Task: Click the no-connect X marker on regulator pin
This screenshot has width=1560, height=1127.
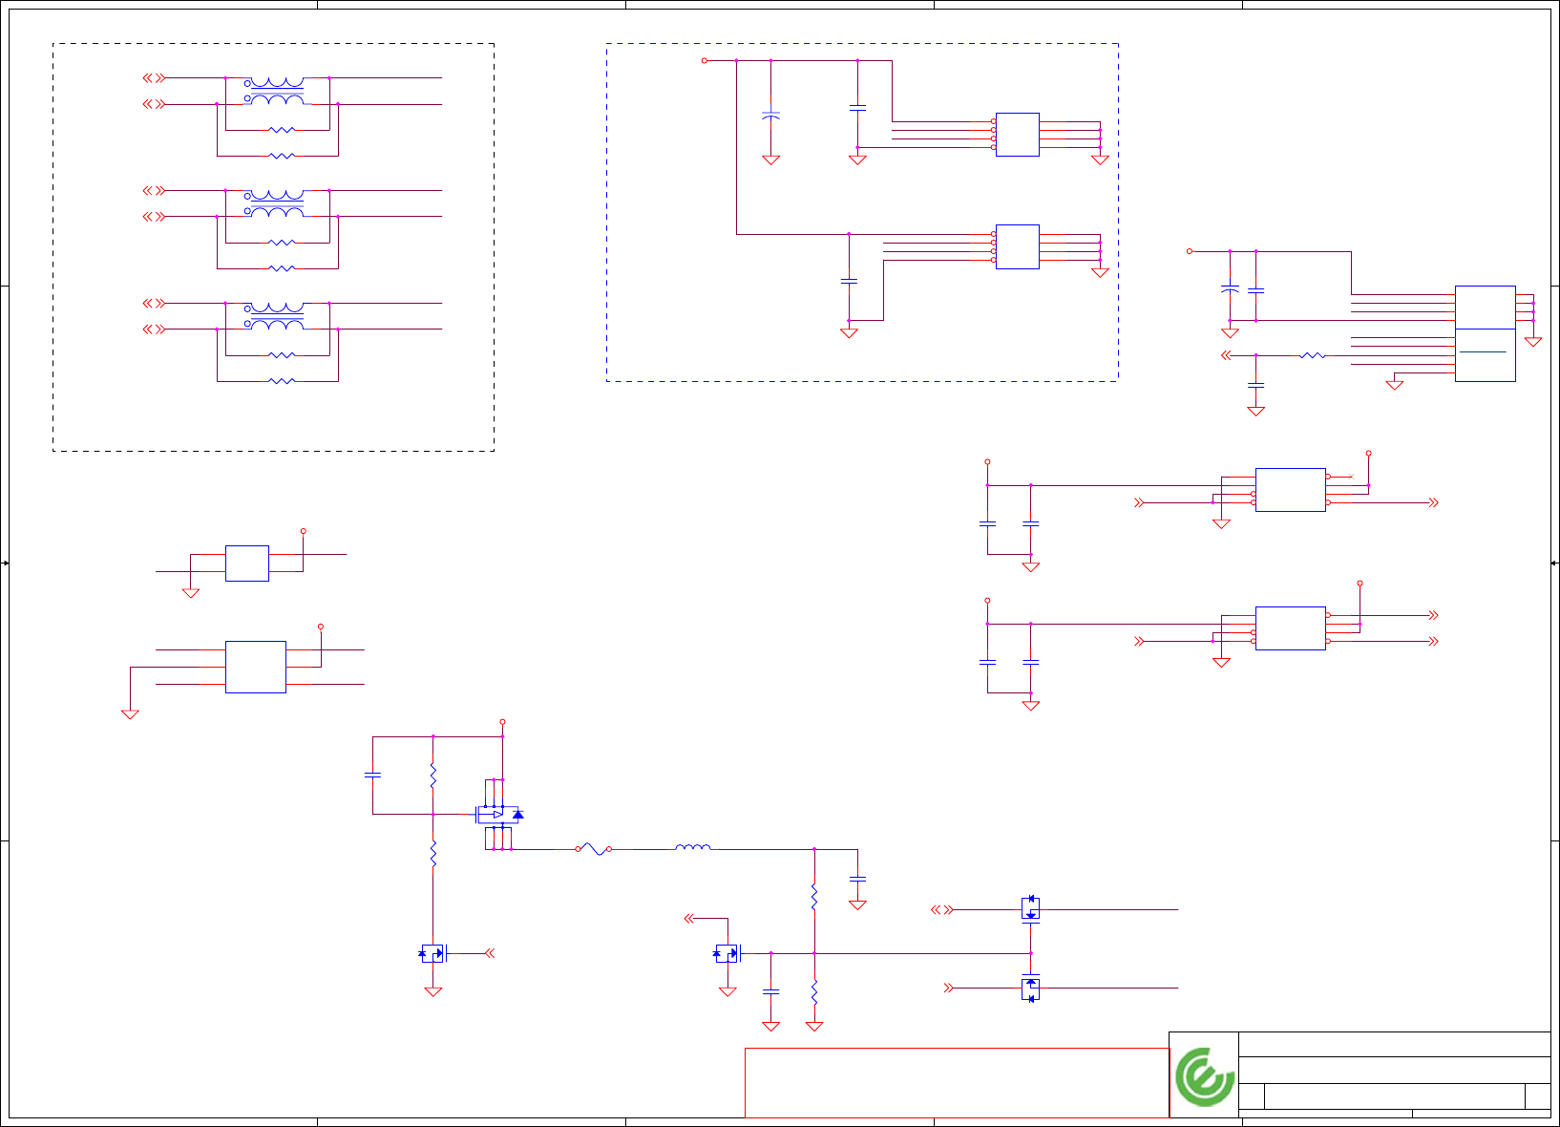Action: 1351,477
